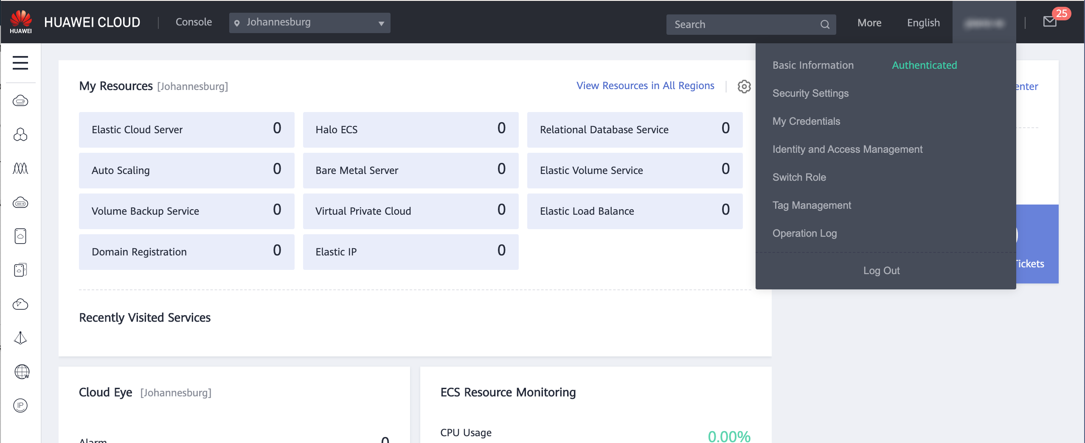Open the Elastic IP sidebar icon
This screenshot has width=1085, height=443.
20,406
